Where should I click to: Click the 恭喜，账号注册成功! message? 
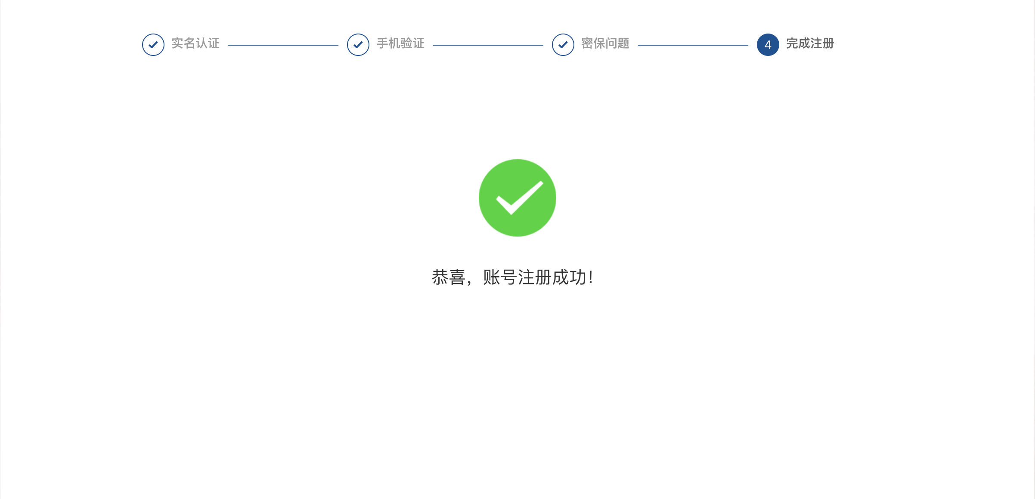click(x=513, y=277)
